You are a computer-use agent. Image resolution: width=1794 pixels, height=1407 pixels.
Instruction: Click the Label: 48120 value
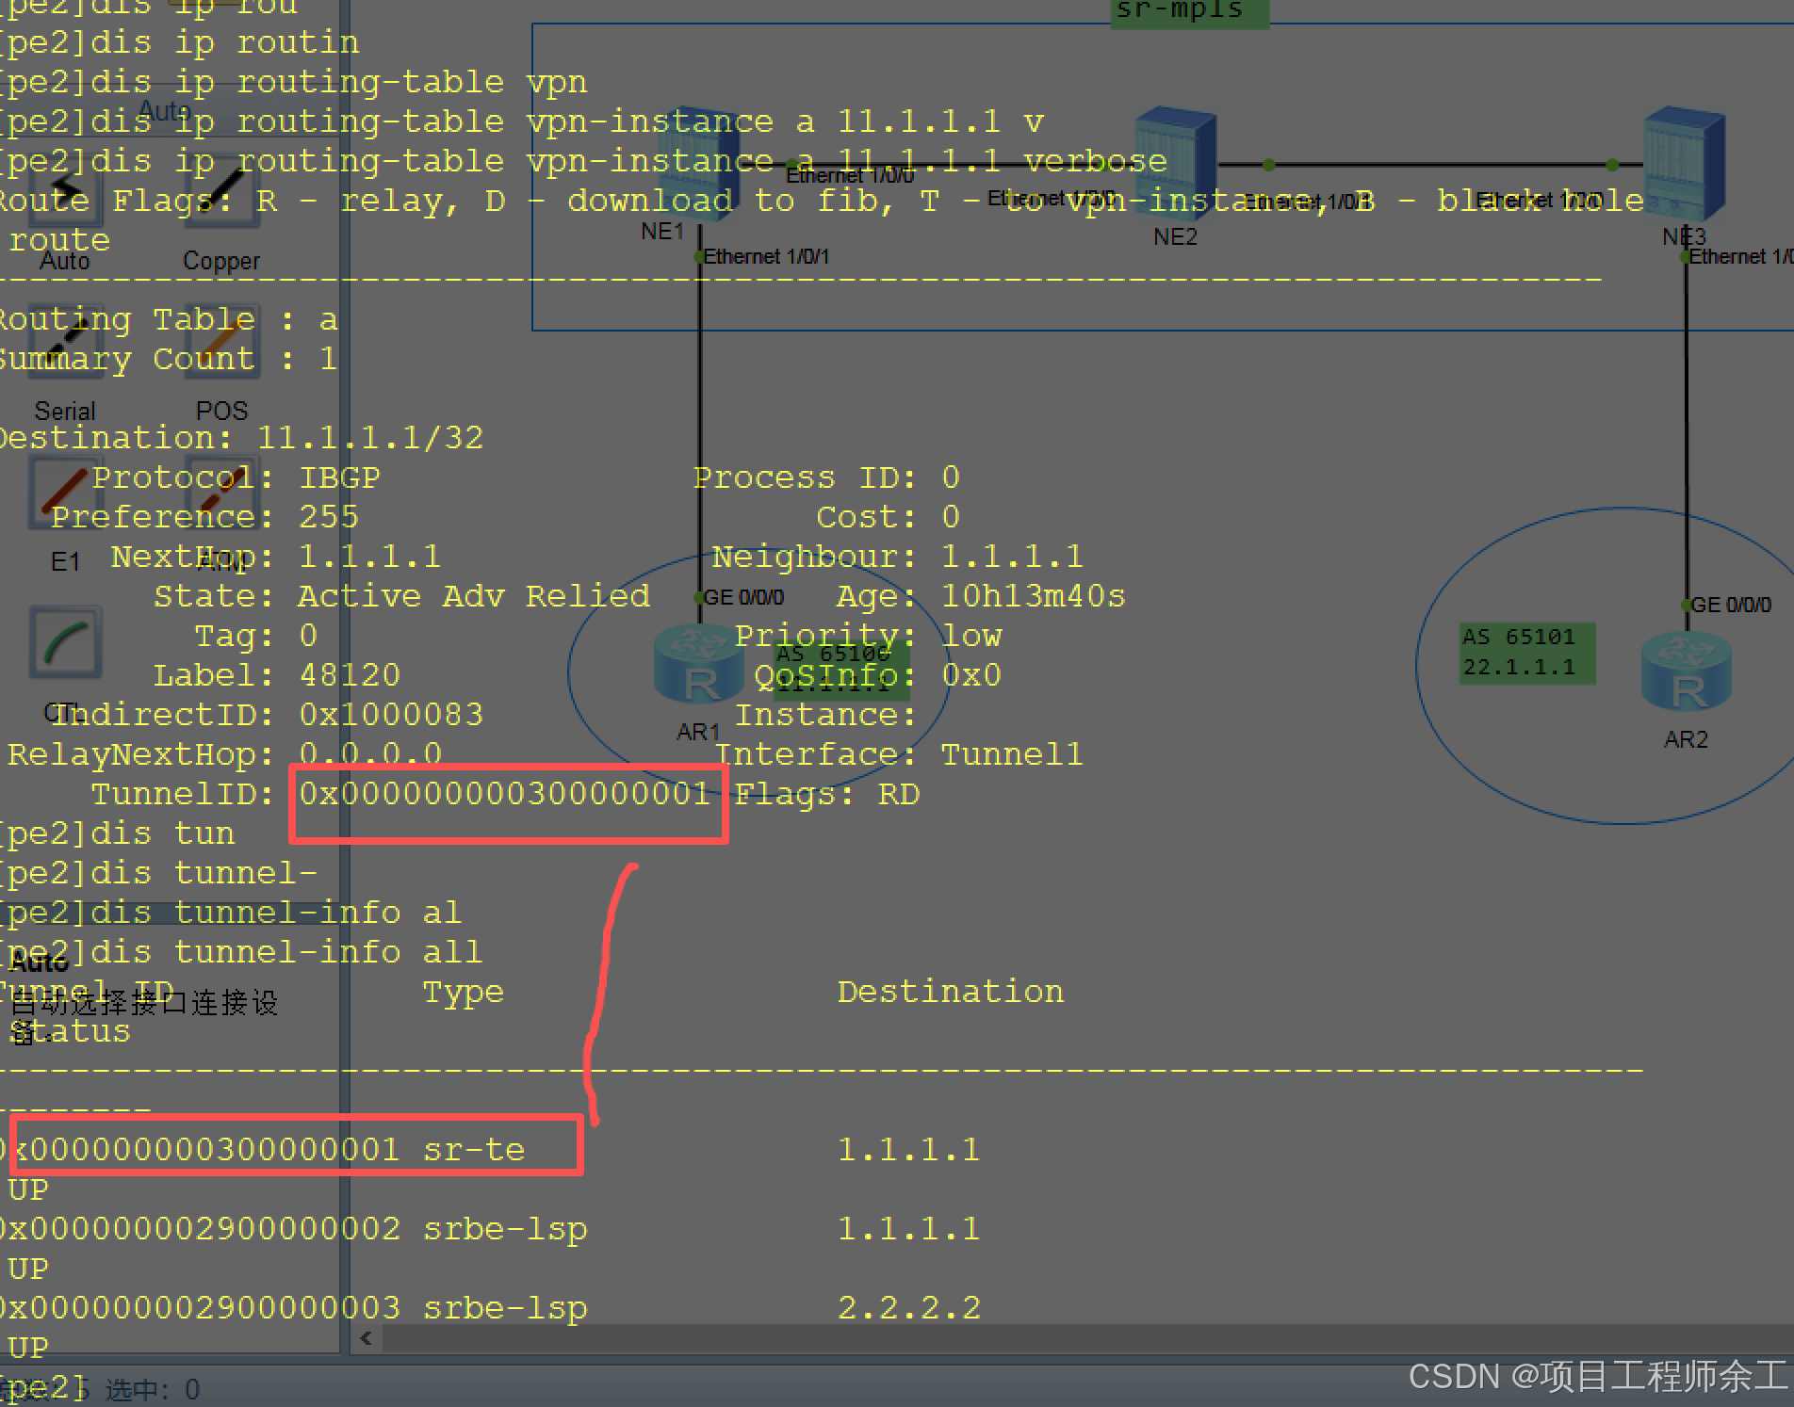click(x=350, y=675)
